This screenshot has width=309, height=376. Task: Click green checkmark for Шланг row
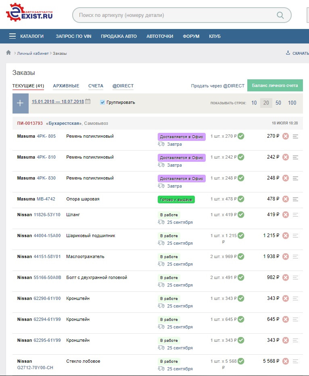(x=241, y=215)
